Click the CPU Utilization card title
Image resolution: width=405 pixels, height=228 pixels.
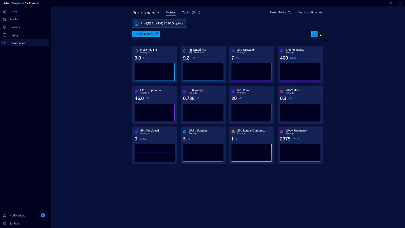click(197, 131)
